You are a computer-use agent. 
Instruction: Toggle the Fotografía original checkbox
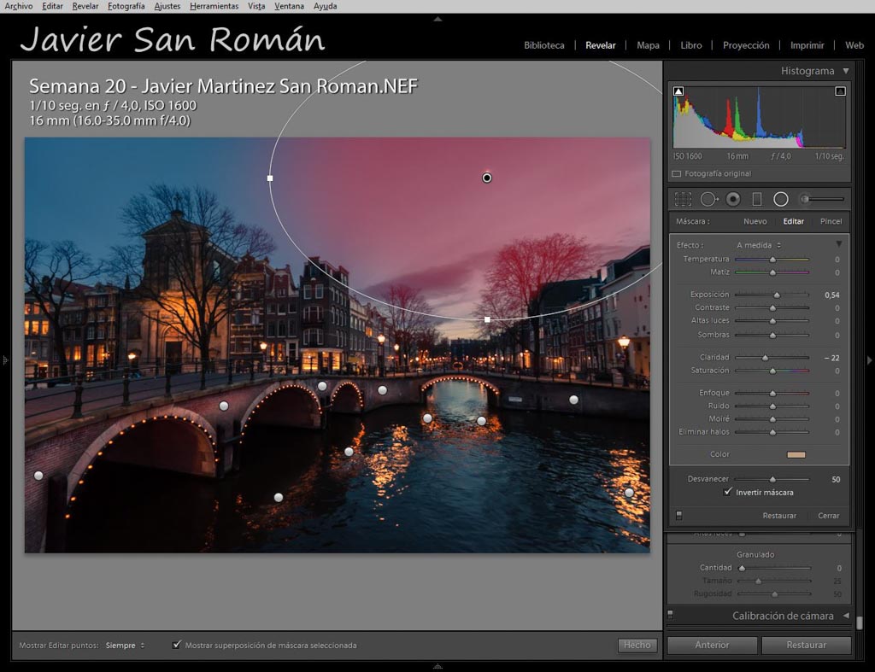click(x=677, y=173)
